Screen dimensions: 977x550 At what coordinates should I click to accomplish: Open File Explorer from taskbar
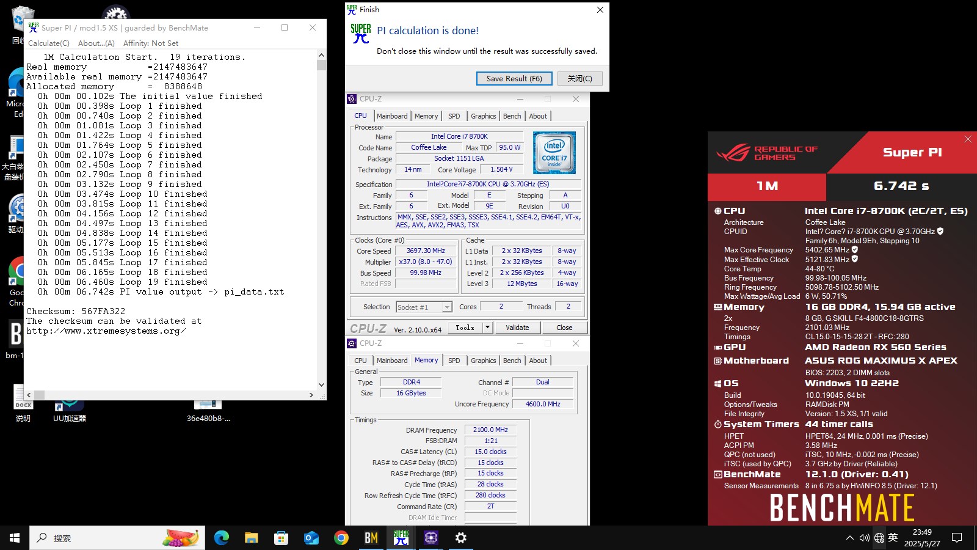point(252,538)
